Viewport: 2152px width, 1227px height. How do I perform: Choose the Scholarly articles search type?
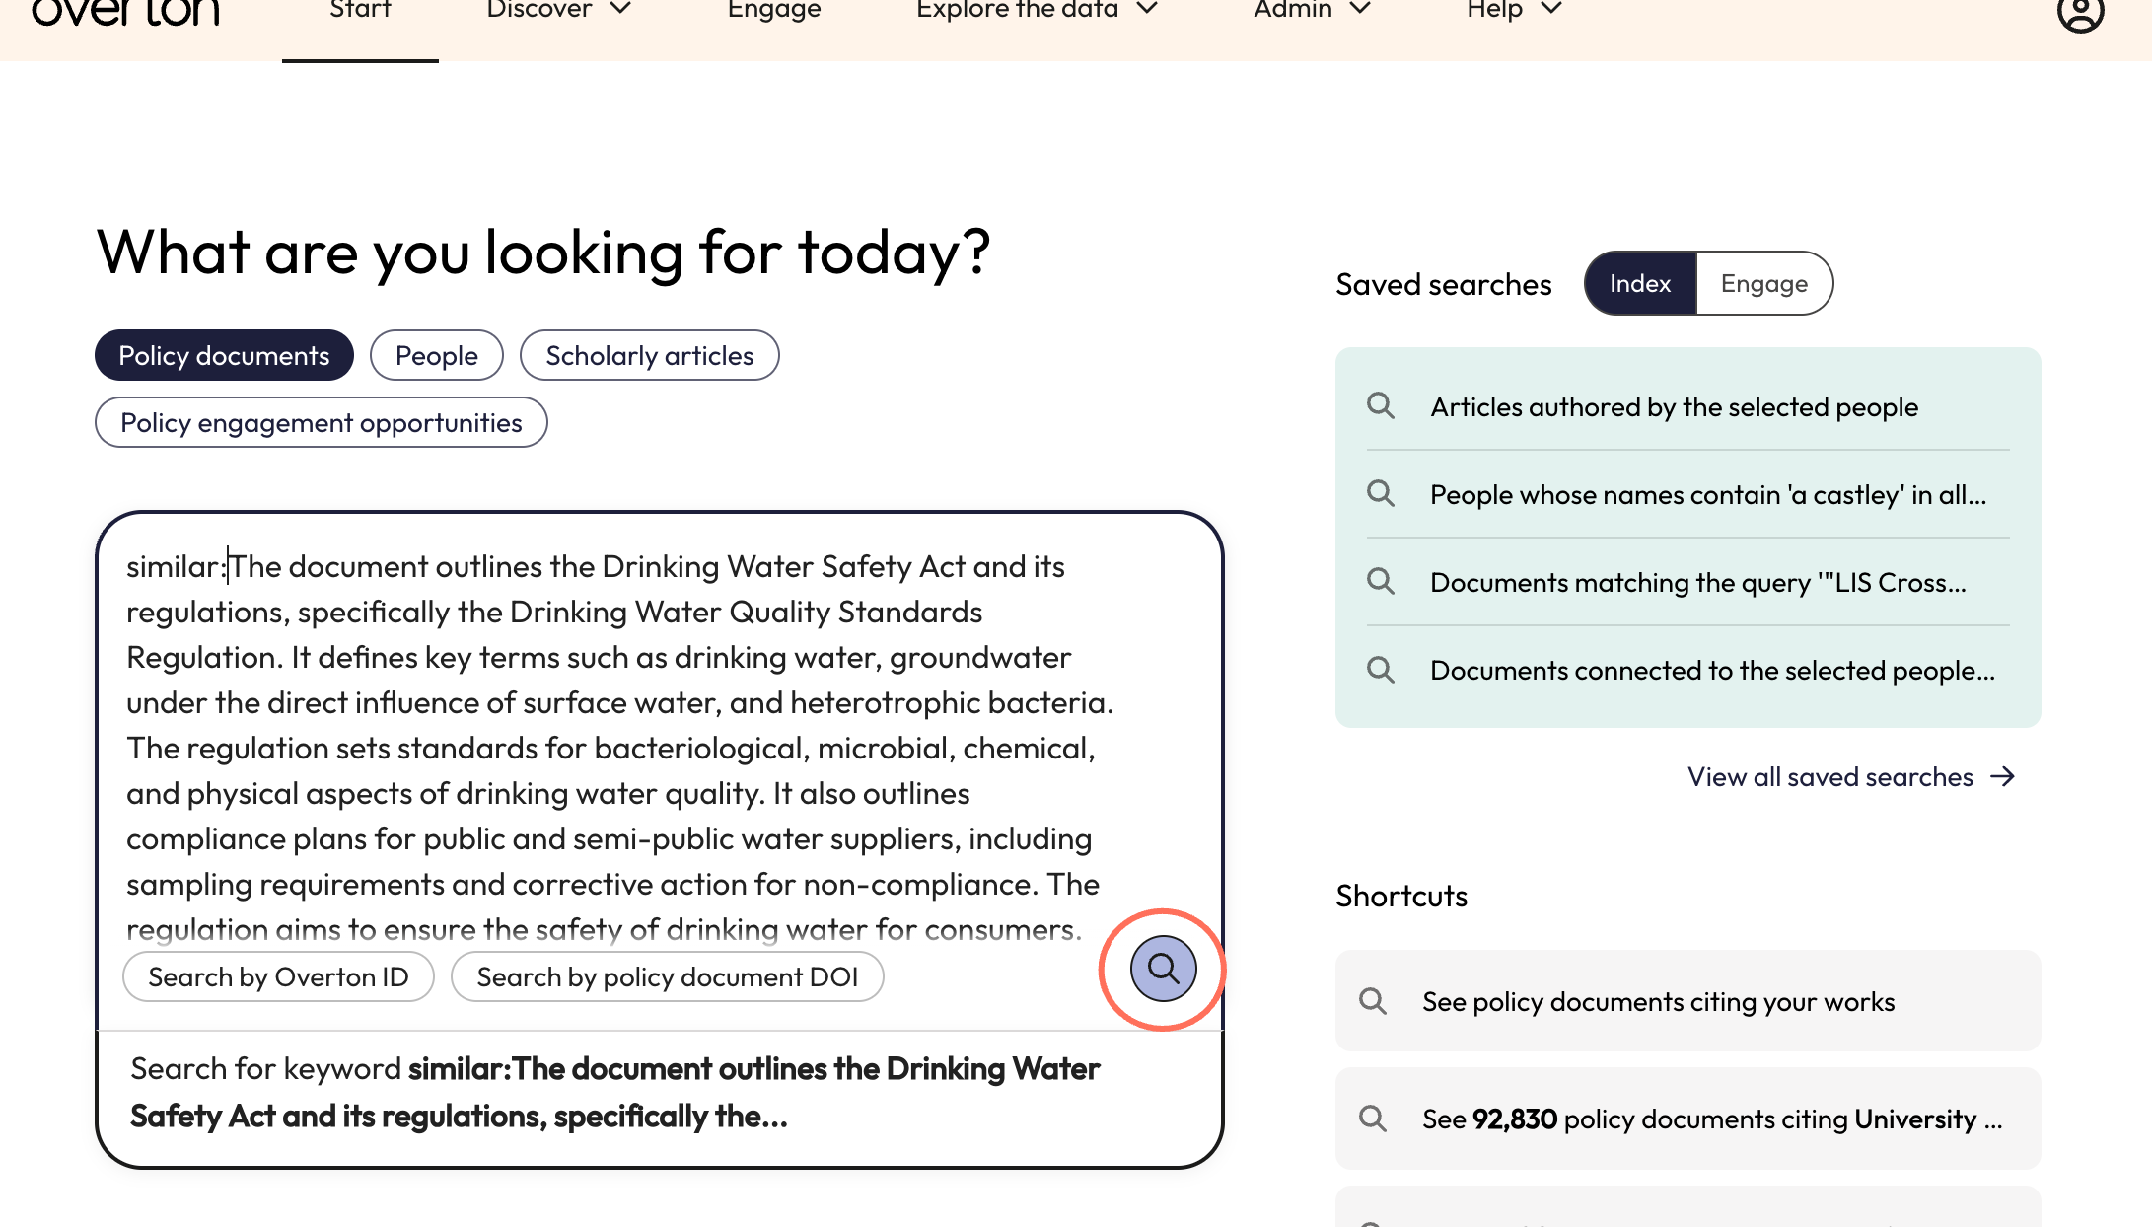coord(650,355)
